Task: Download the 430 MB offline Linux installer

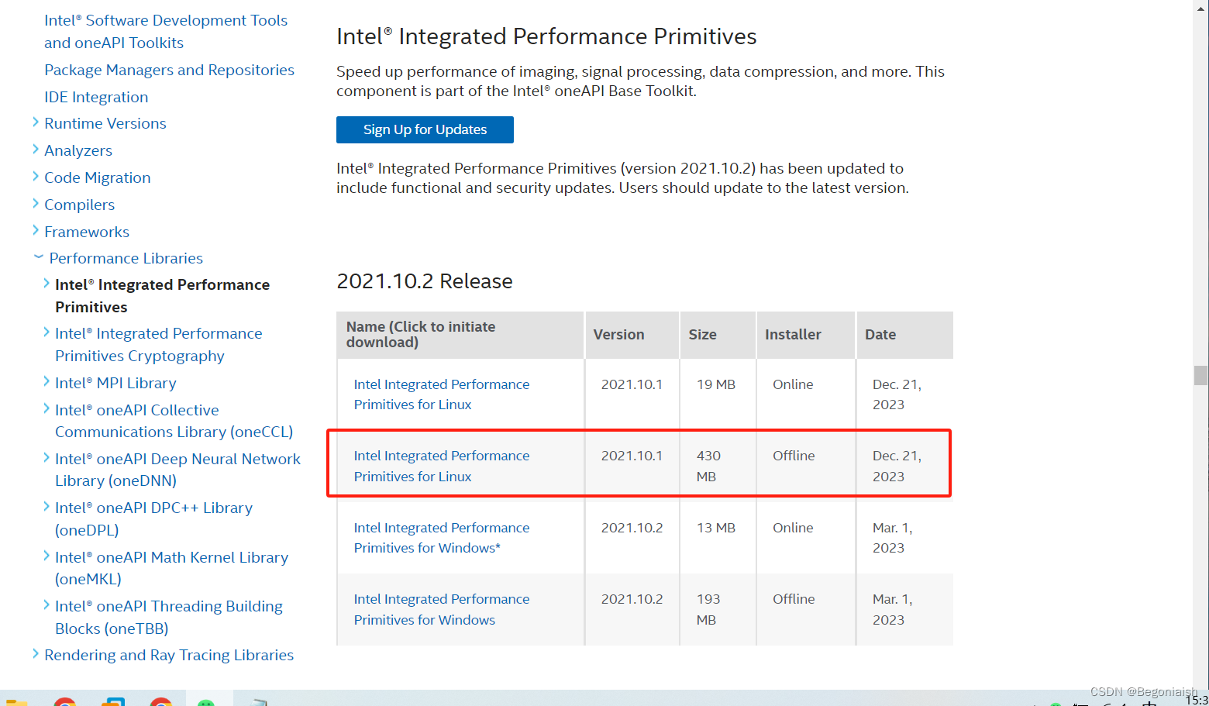Action: tap(442, 466)
